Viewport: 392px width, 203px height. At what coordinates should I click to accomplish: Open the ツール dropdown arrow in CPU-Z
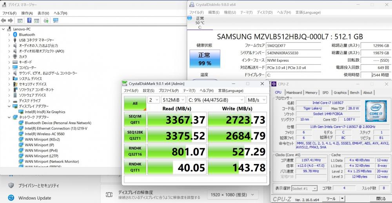tap(342, 199)
